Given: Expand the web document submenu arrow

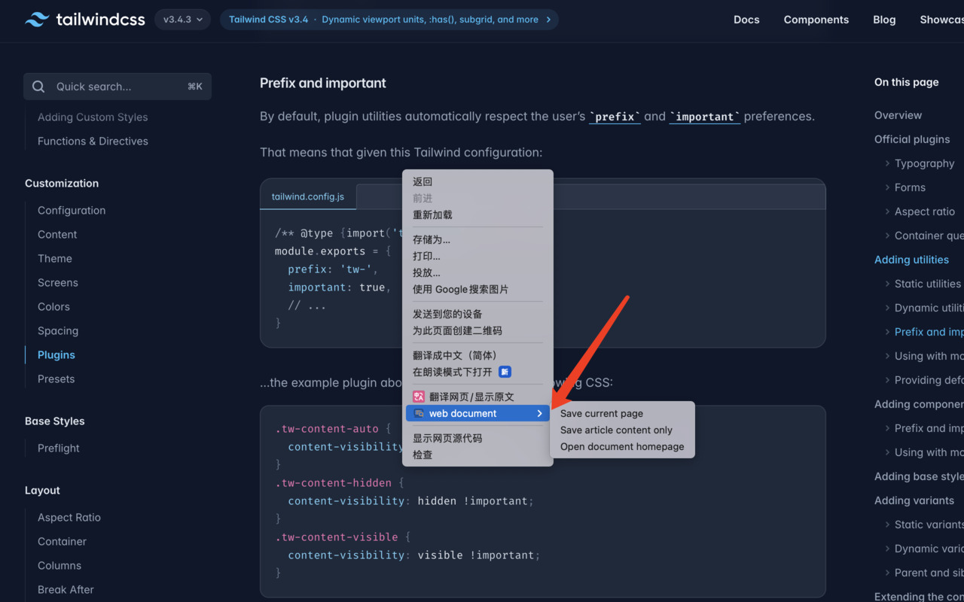Looking at the screenshot, I should 539,413.
